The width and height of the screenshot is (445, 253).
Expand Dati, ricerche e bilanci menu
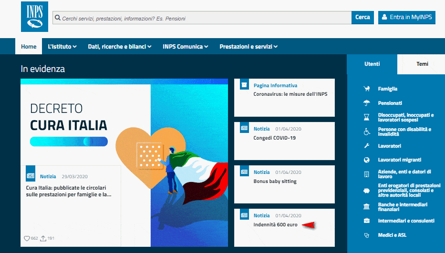[x=120, y=47]
